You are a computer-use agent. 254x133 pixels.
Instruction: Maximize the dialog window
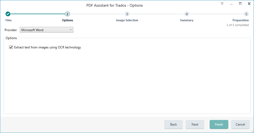click(240, 4)
